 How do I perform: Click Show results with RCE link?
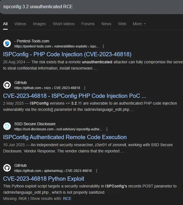67,198
